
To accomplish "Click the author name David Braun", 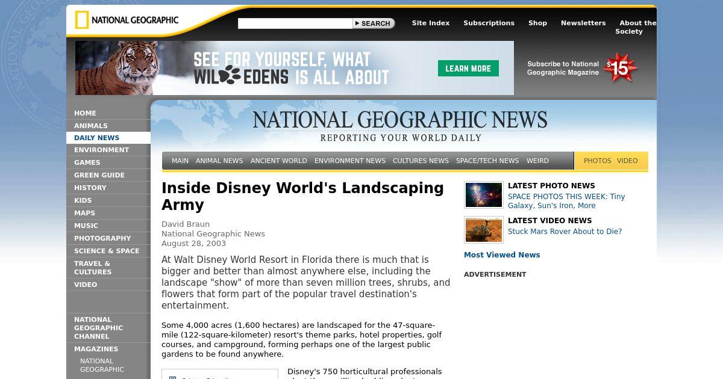I will click(186, 224).
